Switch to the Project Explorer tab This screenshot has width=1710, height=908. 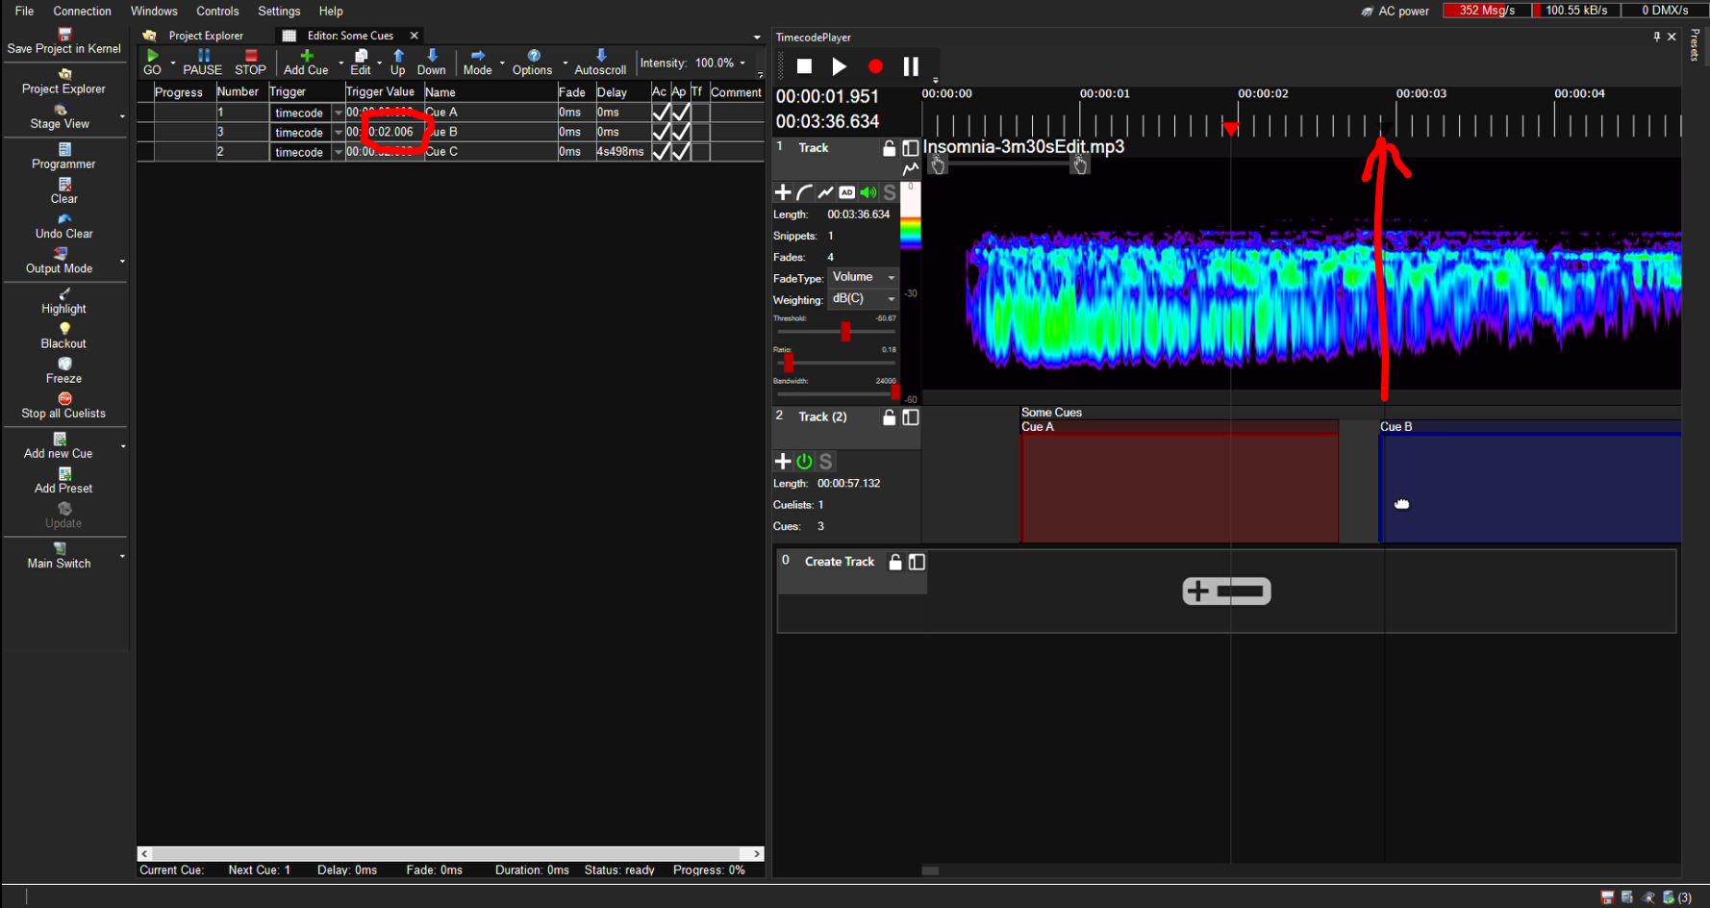point(205,36)
